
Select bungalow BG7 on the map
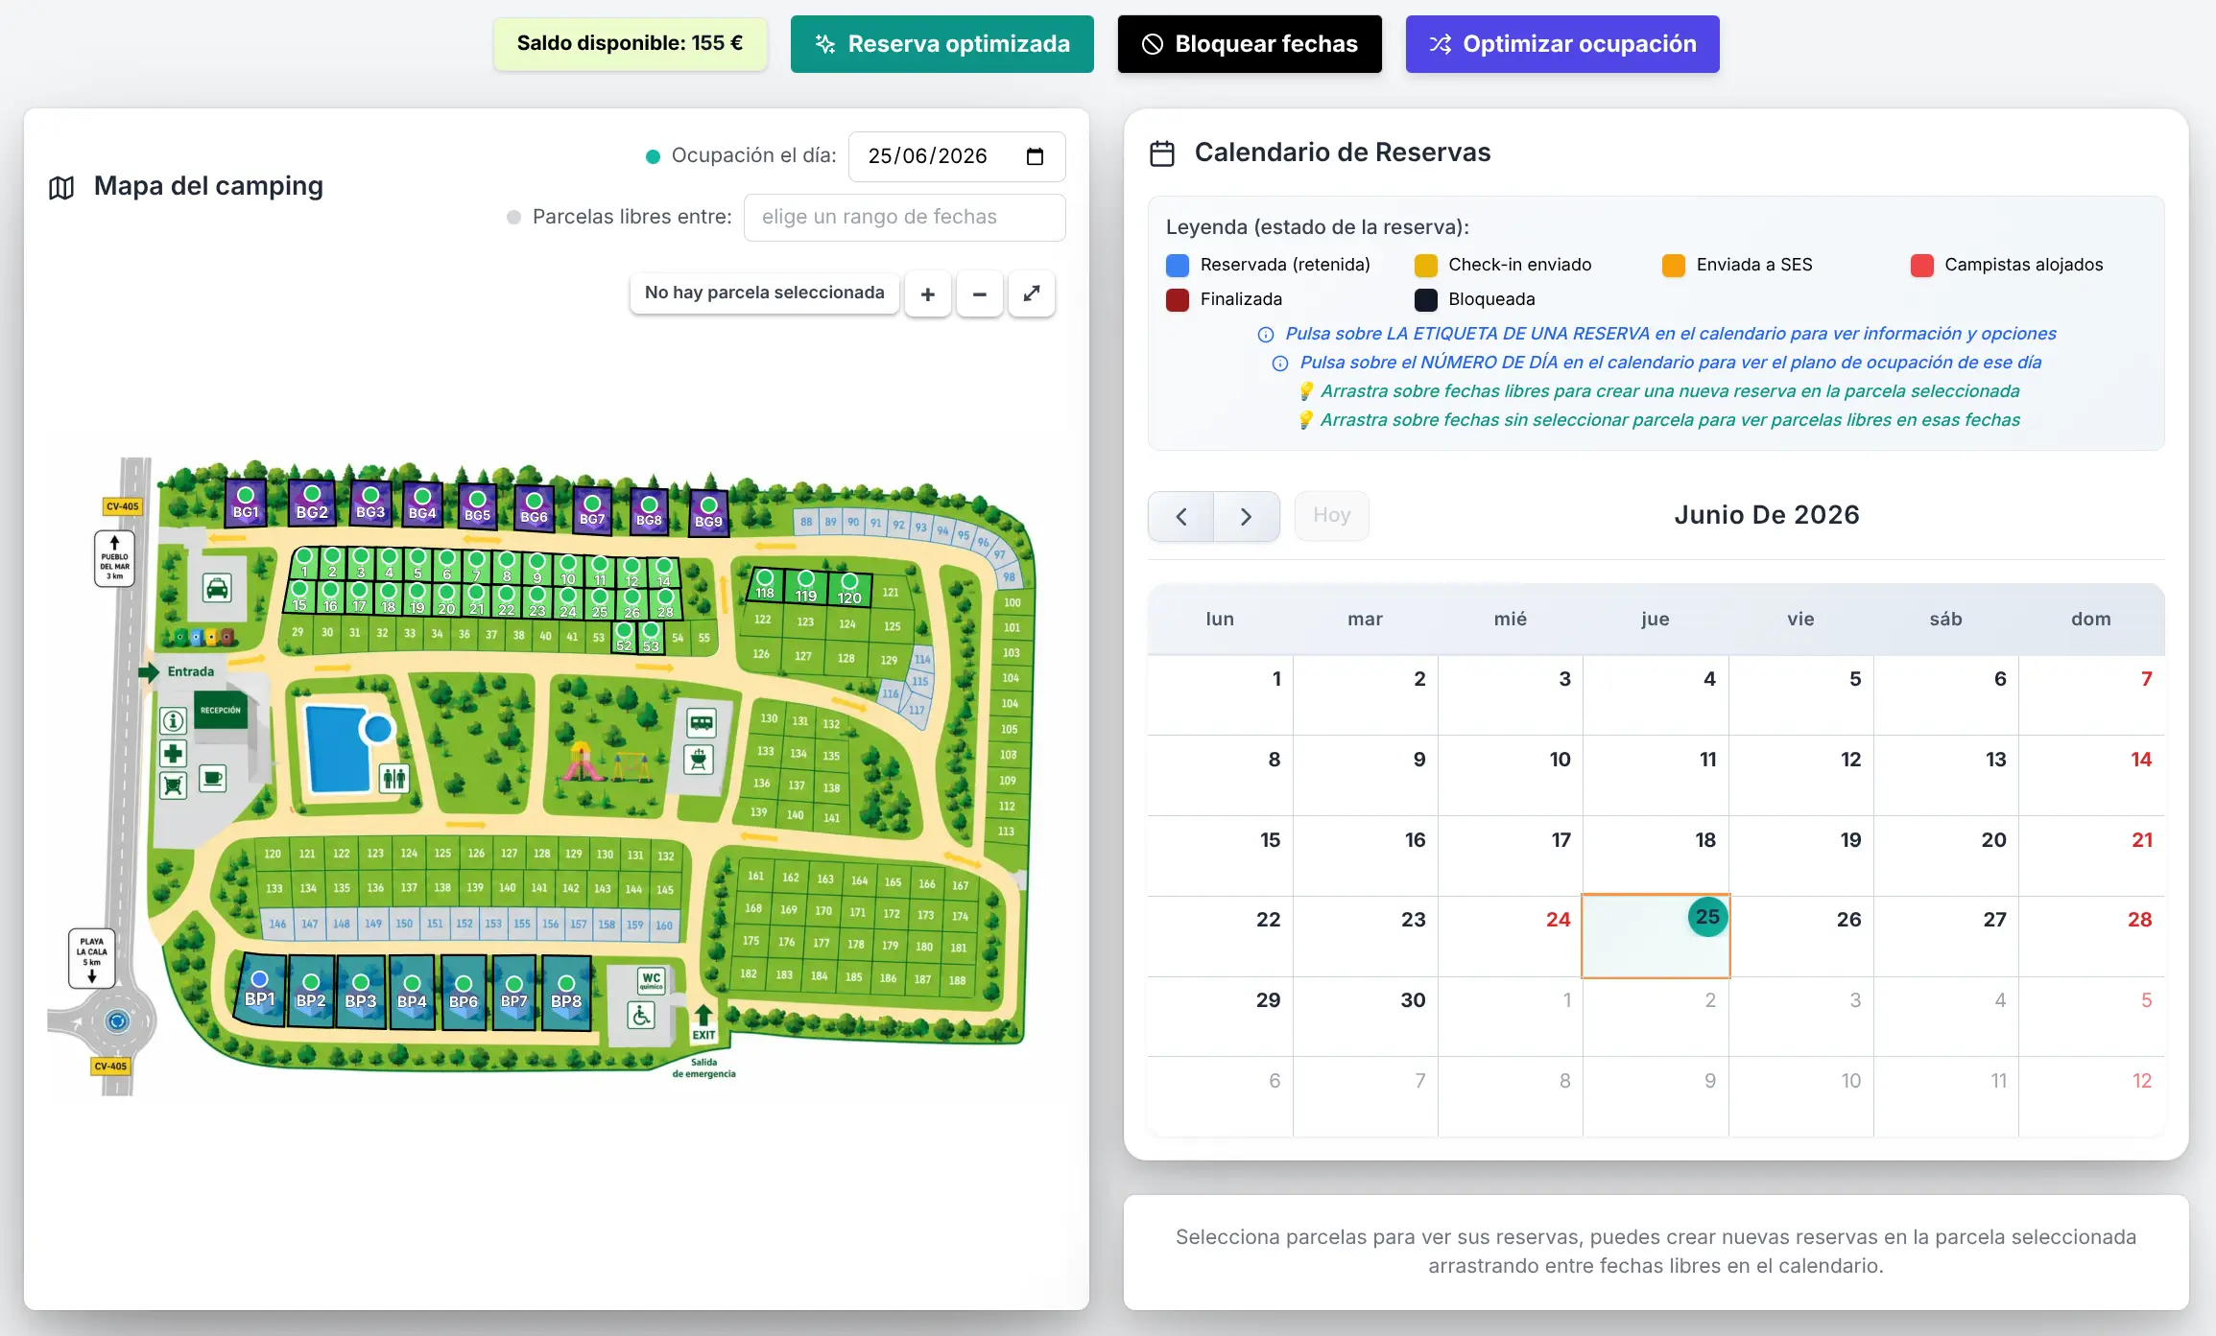(592, 510)
